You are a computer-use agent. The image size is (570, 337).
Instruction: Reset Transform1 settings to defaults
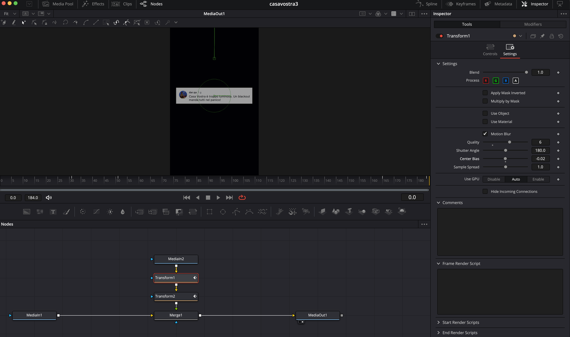coord(561,36)
